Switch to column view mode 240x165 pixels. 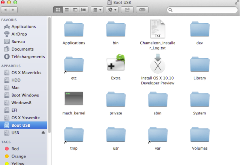click(75, 10)
